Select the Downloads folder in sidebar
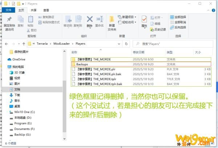 tap(15, 95)
